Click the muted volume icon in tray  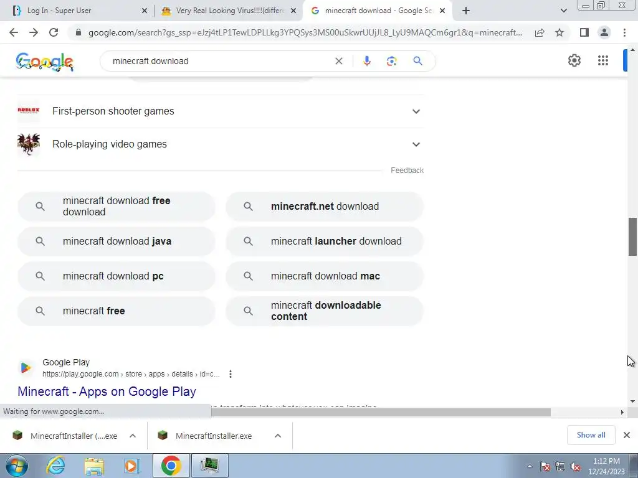pos(575,466)
